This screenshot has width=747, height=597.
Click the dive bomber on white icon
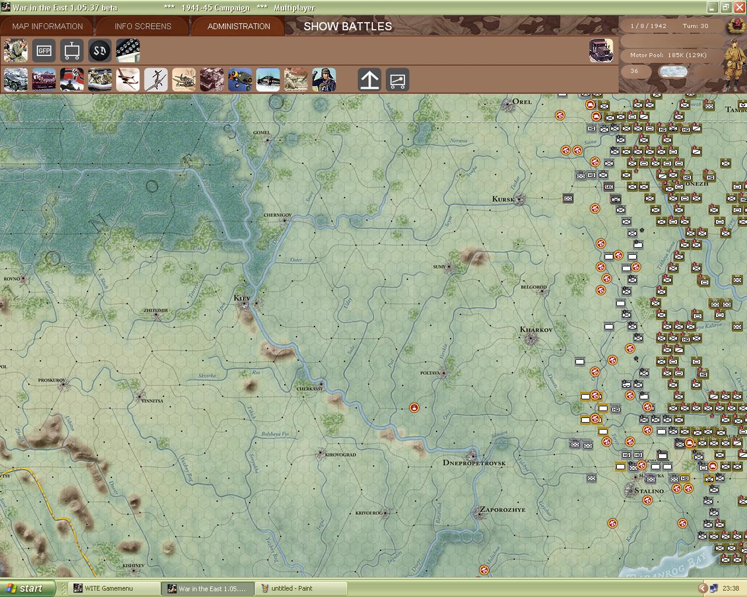tap(156, 80)
